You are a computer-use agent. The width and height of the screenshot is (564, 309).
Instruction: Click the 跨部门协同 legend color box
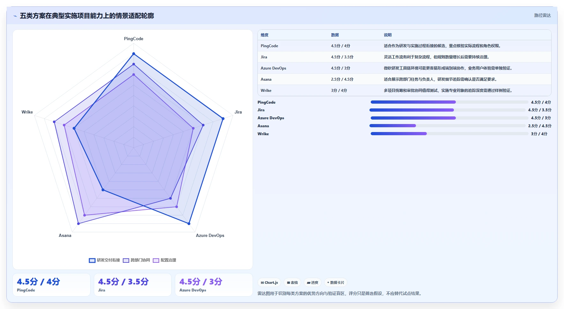[x=126, y=260]
